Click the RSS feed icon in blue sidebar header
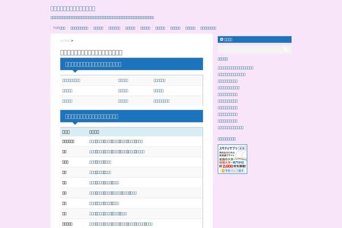This screenshot has width=342, height=228. click(222, 39)
